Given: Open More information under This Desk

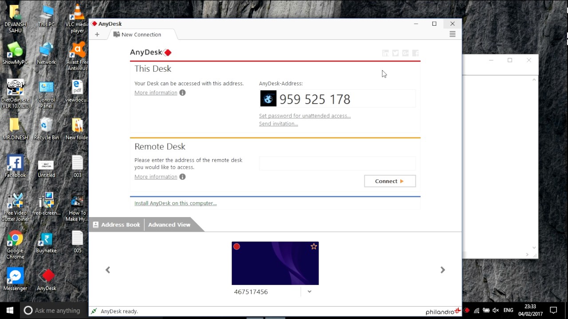Looking at the screenshot, I should click(156, 93).
